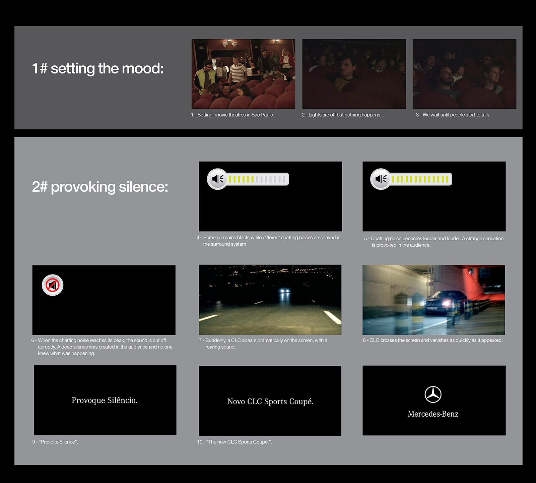Click caption '1 - Setting: movie theatres in Sao Paulo.'
The height and width of the screenshot is (483, 536).
tap(232, 115)
